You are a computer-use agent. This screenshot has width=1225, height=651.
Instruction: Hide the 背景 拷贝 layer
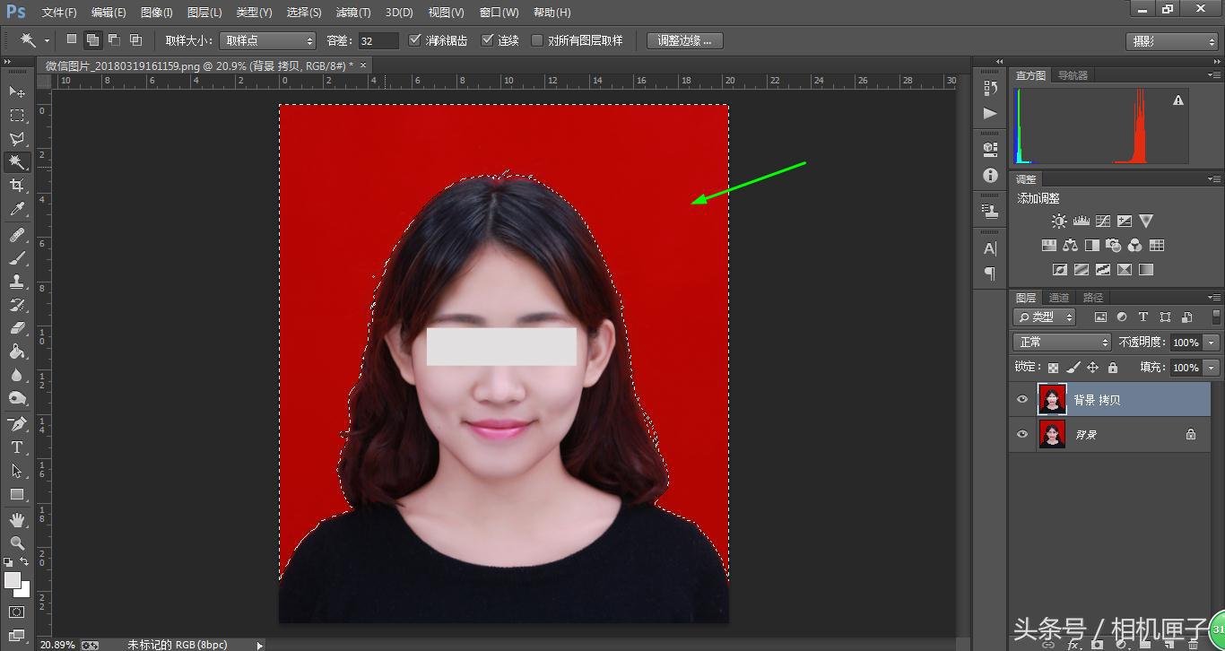pos(1022,399)
